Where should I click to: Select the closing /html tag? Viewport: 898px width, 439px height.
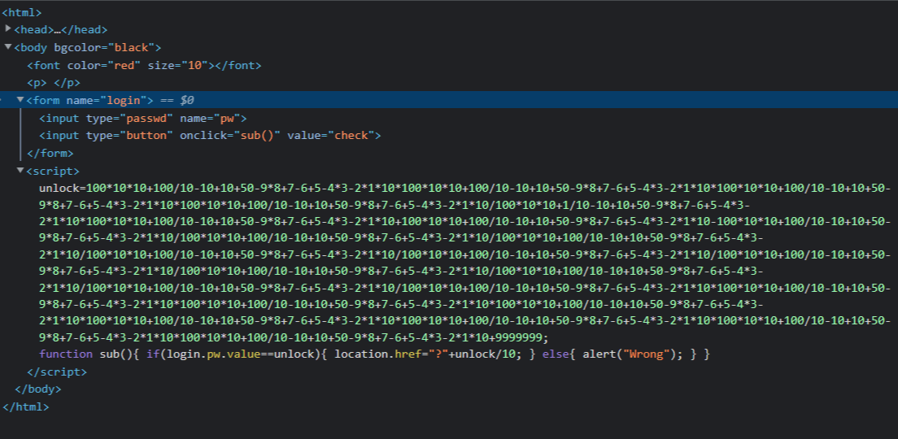coord(25,407)
